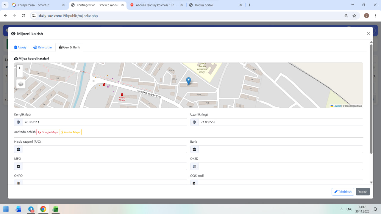This screenshot has height=214, width=381.
Task: Click the Kenglik latitude field
Action: (x=104, y=122)
